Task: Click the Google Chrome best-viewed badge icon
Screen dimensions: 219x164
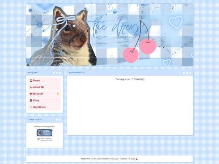Action: [39, 139]
